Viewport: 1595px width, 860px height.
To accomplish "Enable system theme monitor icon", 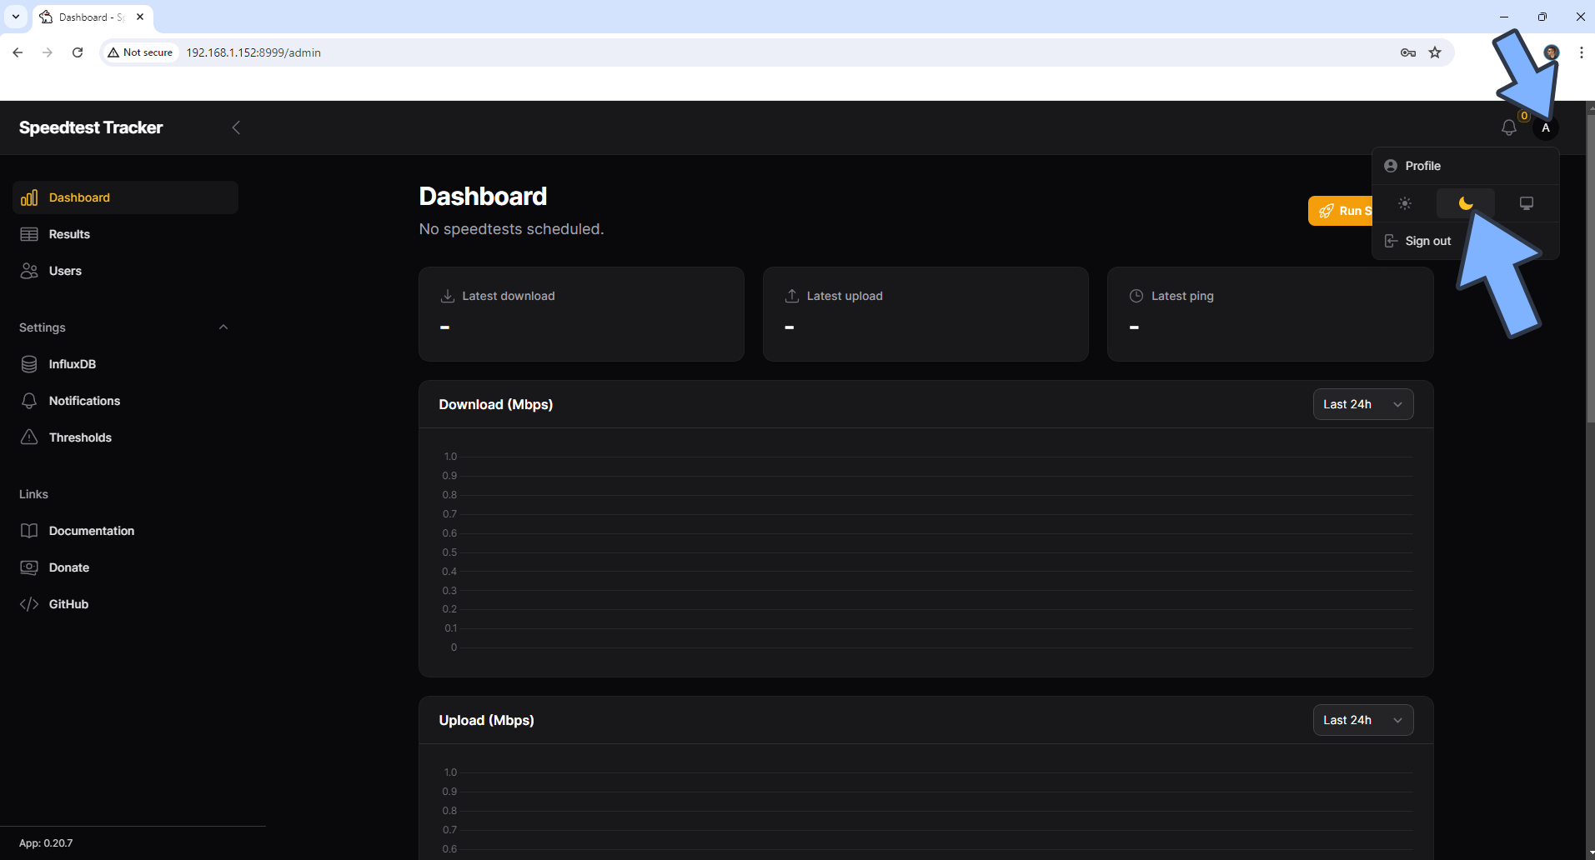I will (x=1527, y=203).
